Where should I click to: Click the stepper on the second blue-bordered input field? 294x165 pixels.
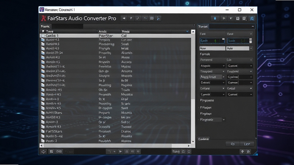click(x=251, y=40)
